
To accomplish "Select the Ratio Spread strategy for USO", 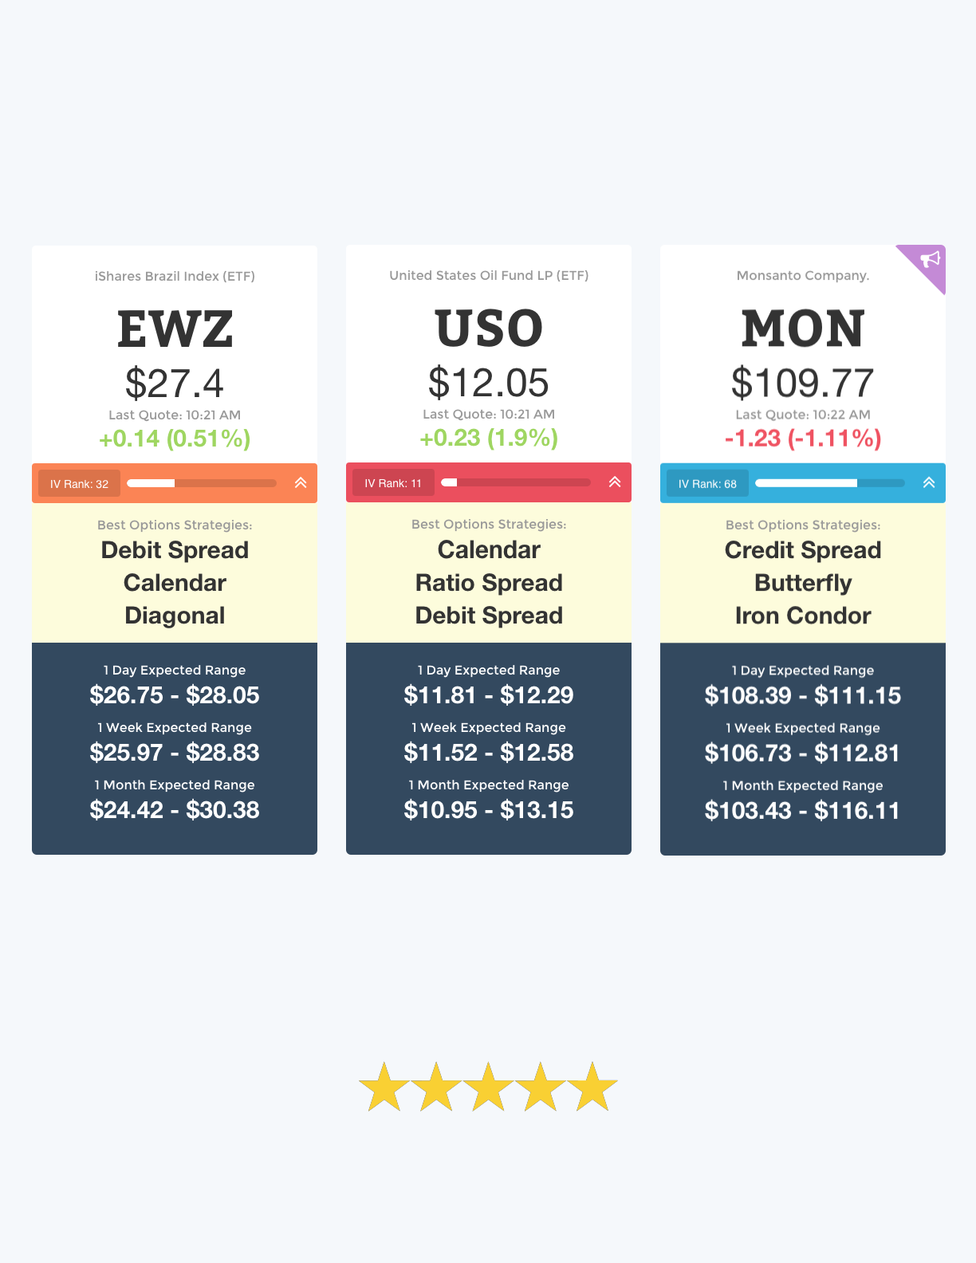I will 489,583.
